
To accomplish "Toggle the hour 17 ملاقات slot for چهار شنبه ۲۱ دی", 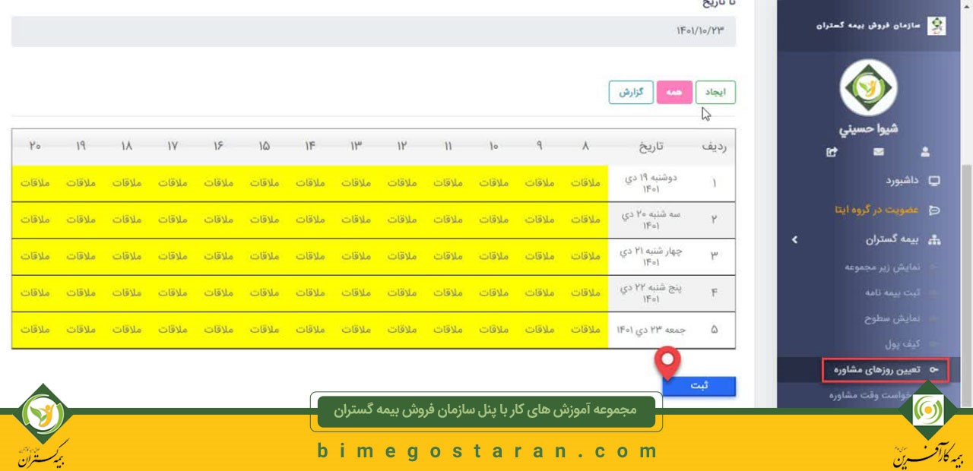I will click(173, 256).
